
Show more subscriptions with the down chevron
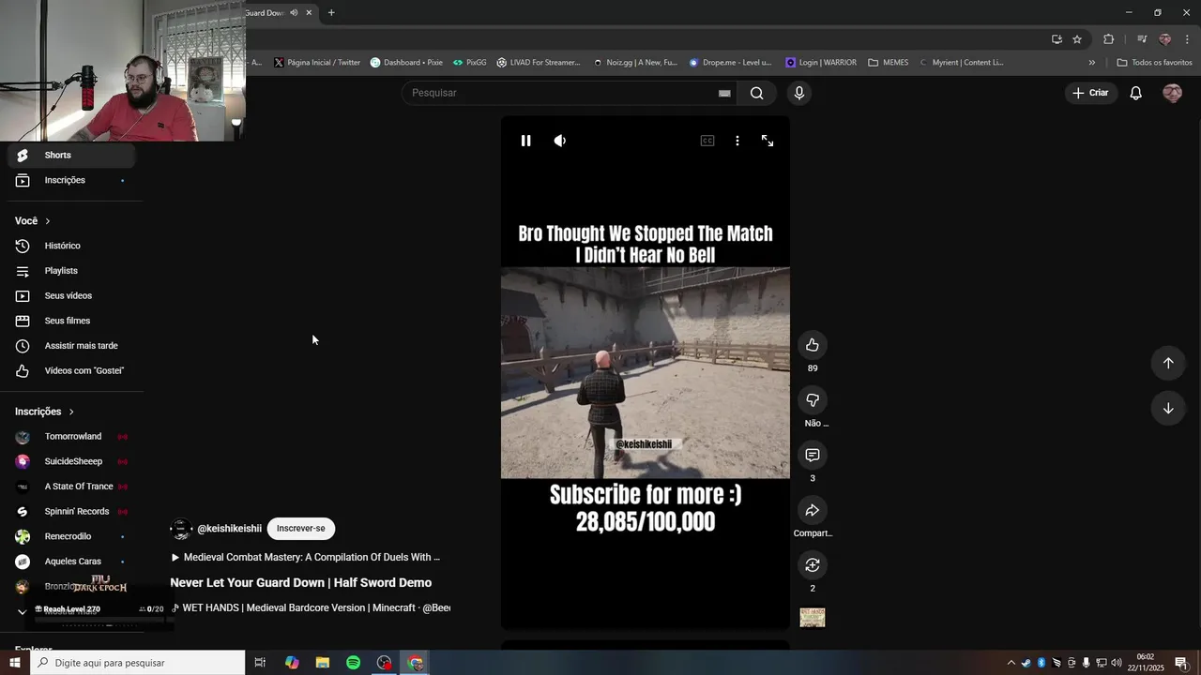[23, 612]
